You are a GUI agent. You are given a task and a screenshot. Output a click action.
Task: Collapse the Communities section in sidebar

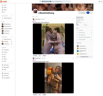click(x=12, y=37)
